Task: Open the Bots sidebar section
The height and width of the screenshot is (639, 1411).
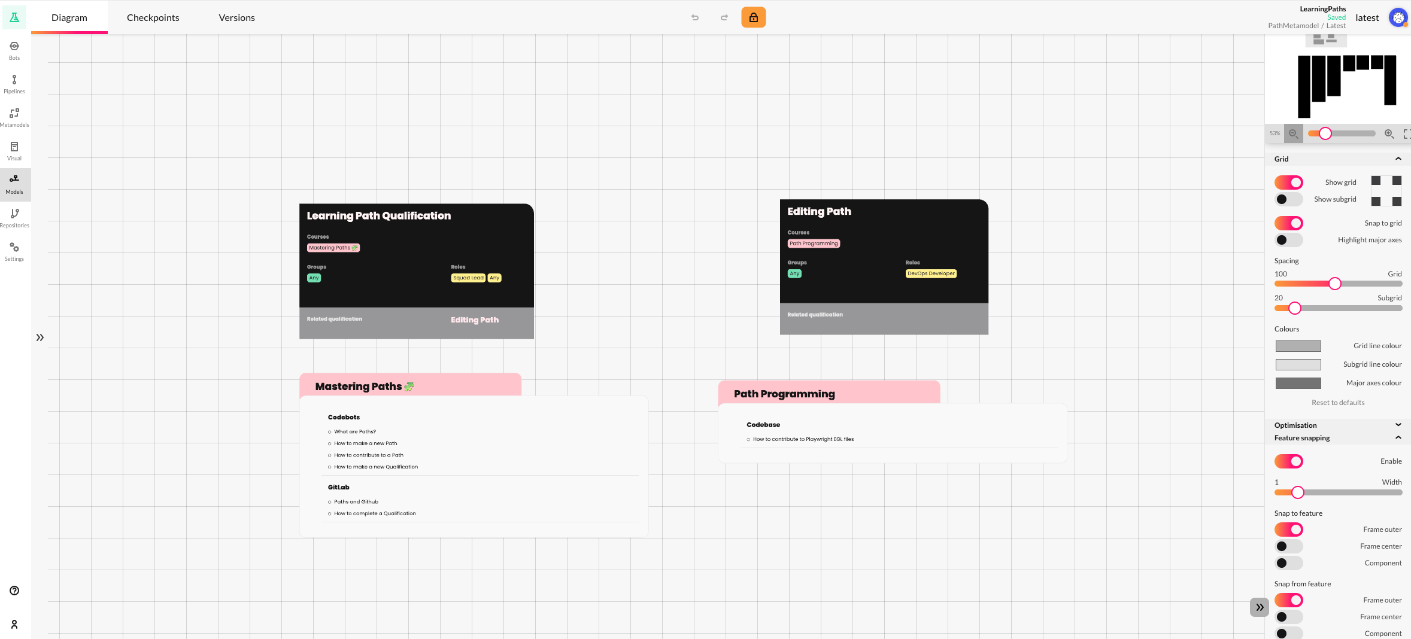Action: [14, 51]
